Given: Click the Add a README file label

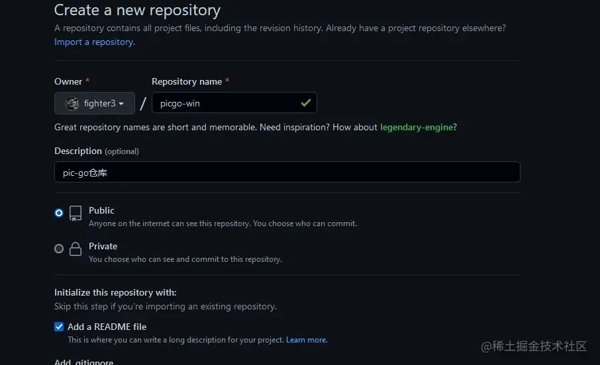Looking at the screenshot, I should click(x=107, y=327).
